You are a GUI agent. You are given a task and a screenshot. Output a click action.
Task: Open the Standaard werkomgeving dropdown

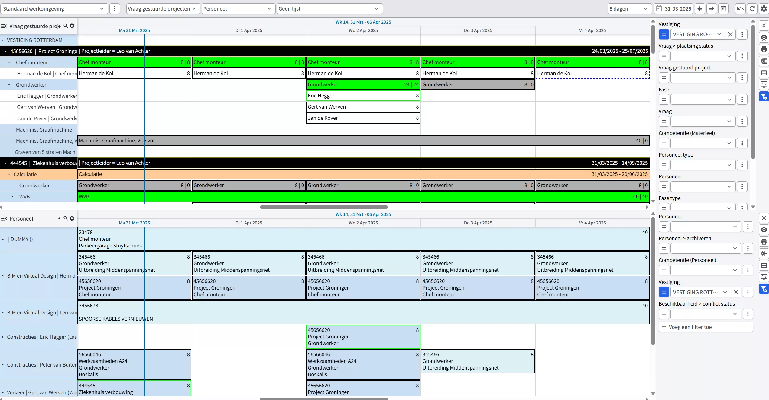(54, 8)
